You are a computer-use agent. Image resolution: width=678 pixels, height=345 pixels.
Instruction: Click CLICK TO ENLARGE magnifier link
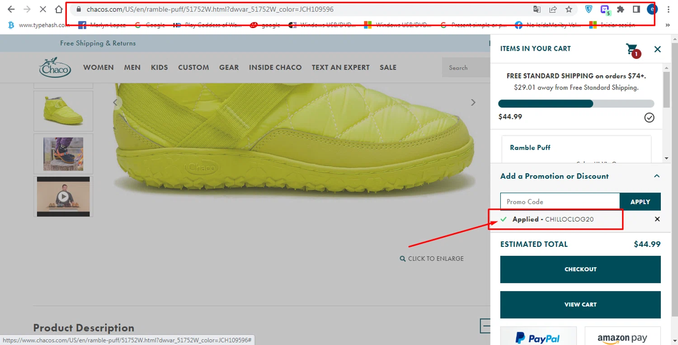click(432, 259)
